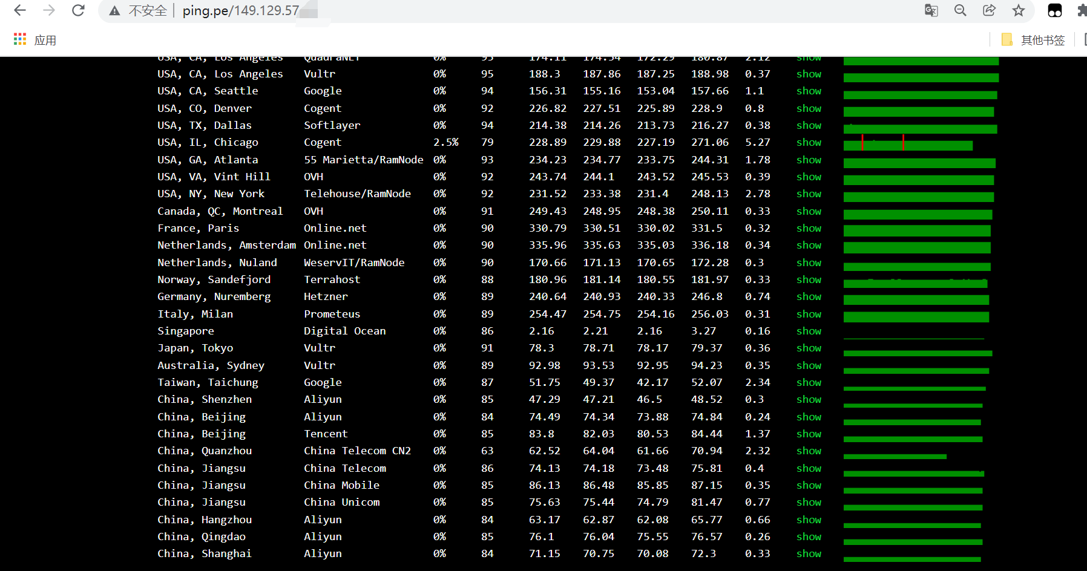
Task: Click show for France Paris row
Action: [x=809, y=228]
